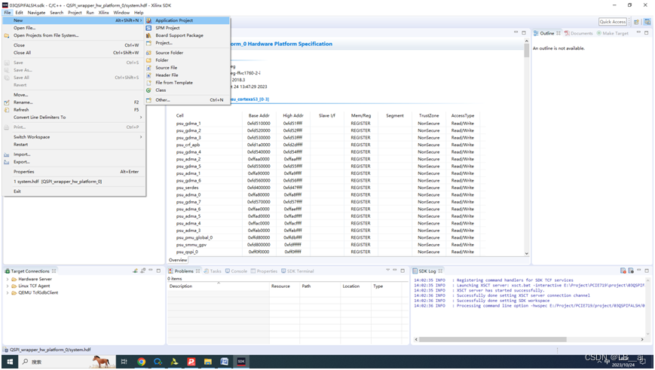655x370 pixels.
Task: Click psu_cortexa53_[0-3] link
Action: click(249, 99)
